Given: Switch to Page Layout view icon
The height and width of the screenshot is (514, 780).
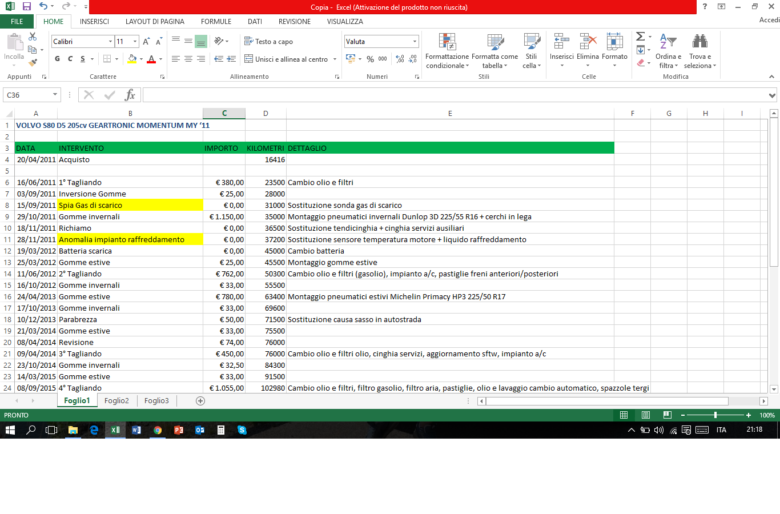Looking at the screenshot, I should tap(645, 415).
